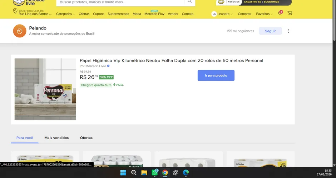Open taskbar Search icon
The width and height of the screenshot is (336, 178).
134,172
